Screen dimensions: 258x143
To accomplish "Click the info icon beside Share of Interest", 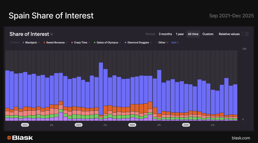I will coord(52,34).
